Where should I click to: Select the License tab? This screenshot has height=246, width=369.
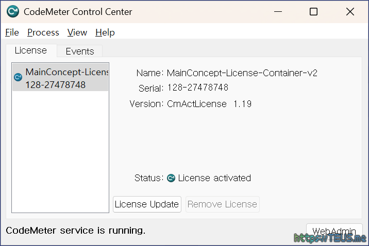[31, 50]
